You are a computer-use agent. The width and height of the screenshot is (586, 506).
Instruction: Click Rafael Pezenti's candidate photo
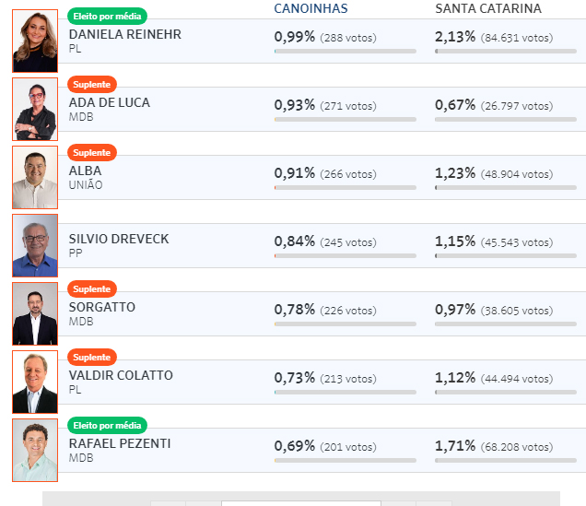click(35, 450)
